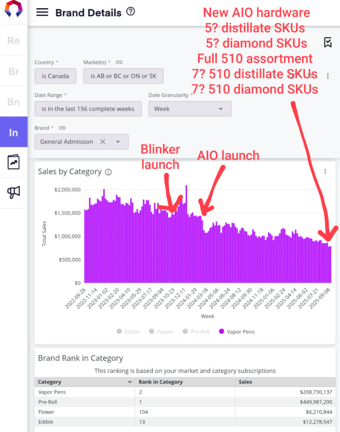Open the hamburger navigation menu
Image resolution: width=340 pixels, height=432 pixels.
[42, 12]
